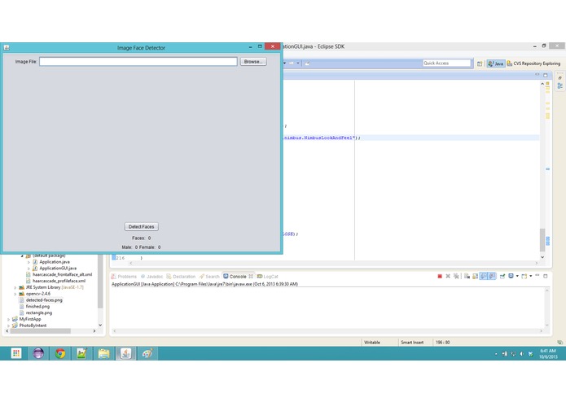
Task: Maximize the Eclipse editor area
Action: [x=546, y=75]
